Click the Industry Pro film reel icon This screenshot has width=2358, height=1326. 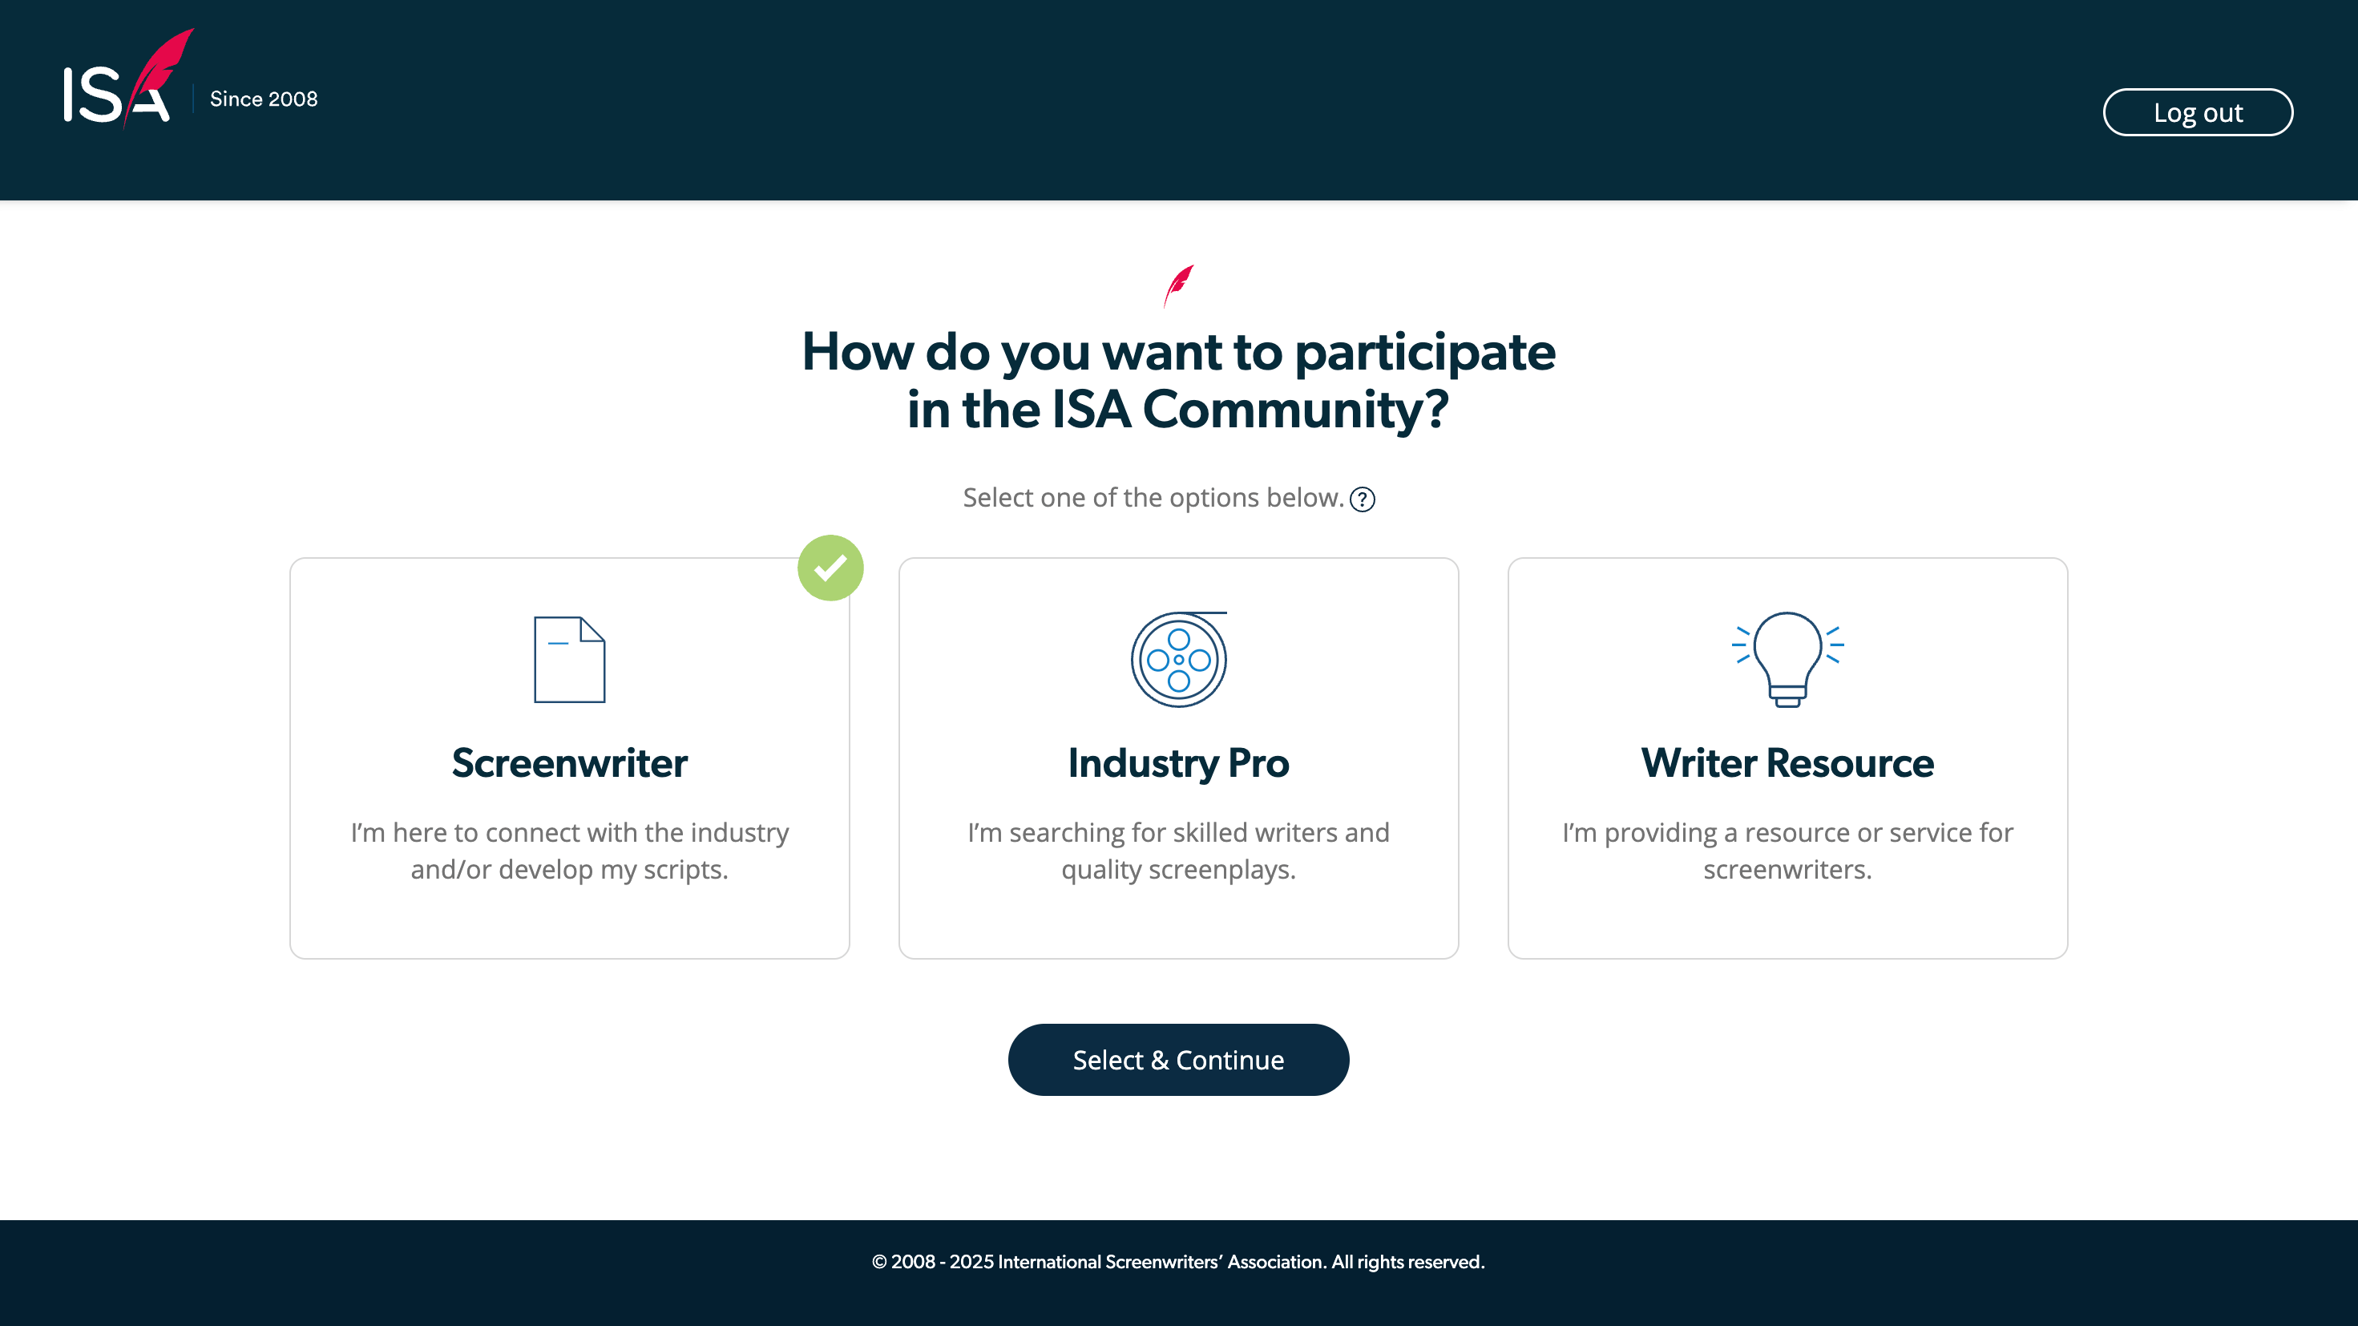click(1178, 659)
